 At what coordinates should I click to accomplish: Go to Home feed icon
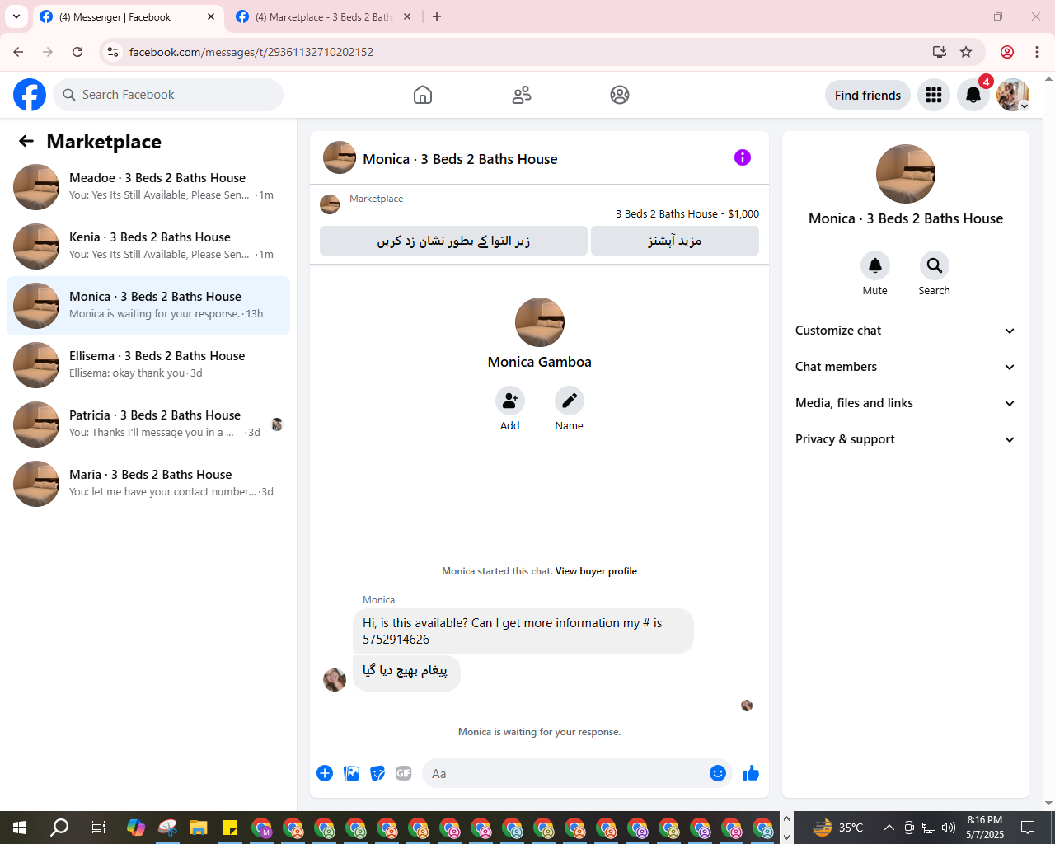pos(423,95)
